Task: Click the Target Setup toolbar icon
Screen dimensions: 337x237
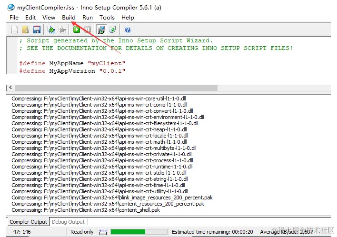Action: [x=101, y=30]
